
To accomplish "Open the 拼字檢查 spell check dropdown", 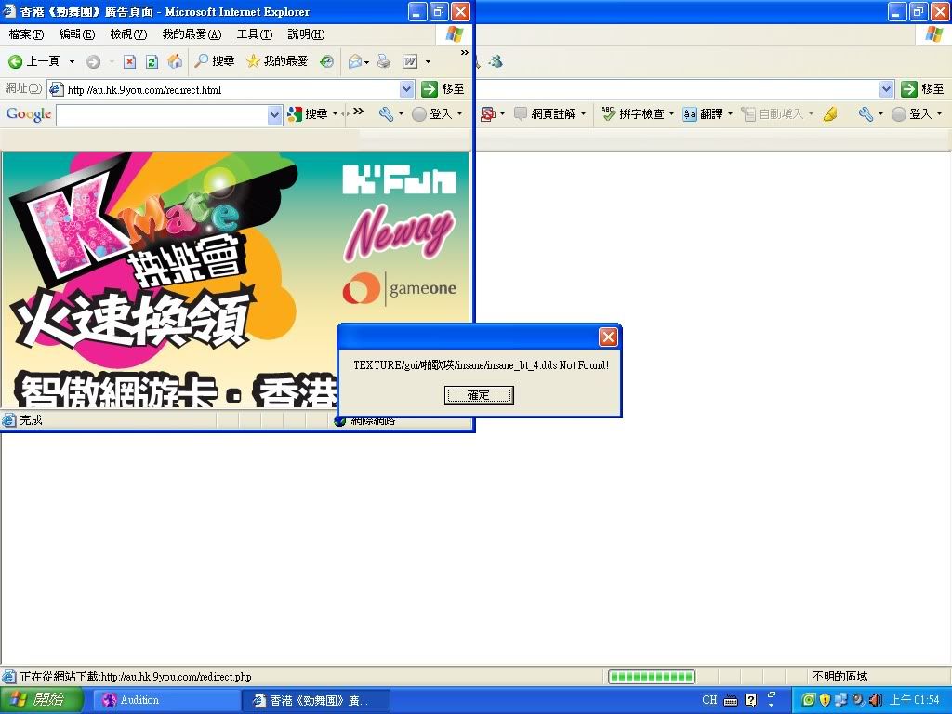I will pyautogui.click(x=671, y=114).
